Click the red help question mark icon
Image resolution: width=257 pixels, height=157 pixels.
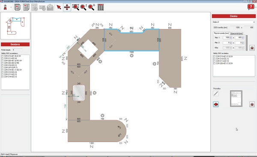[x=251, y=7]
